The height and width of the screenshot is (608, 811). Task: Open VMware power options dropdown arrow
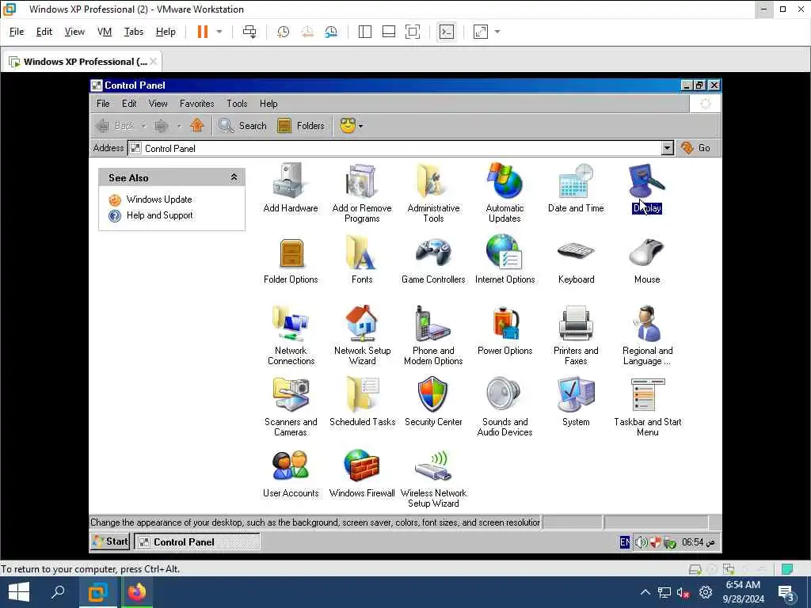219,32
